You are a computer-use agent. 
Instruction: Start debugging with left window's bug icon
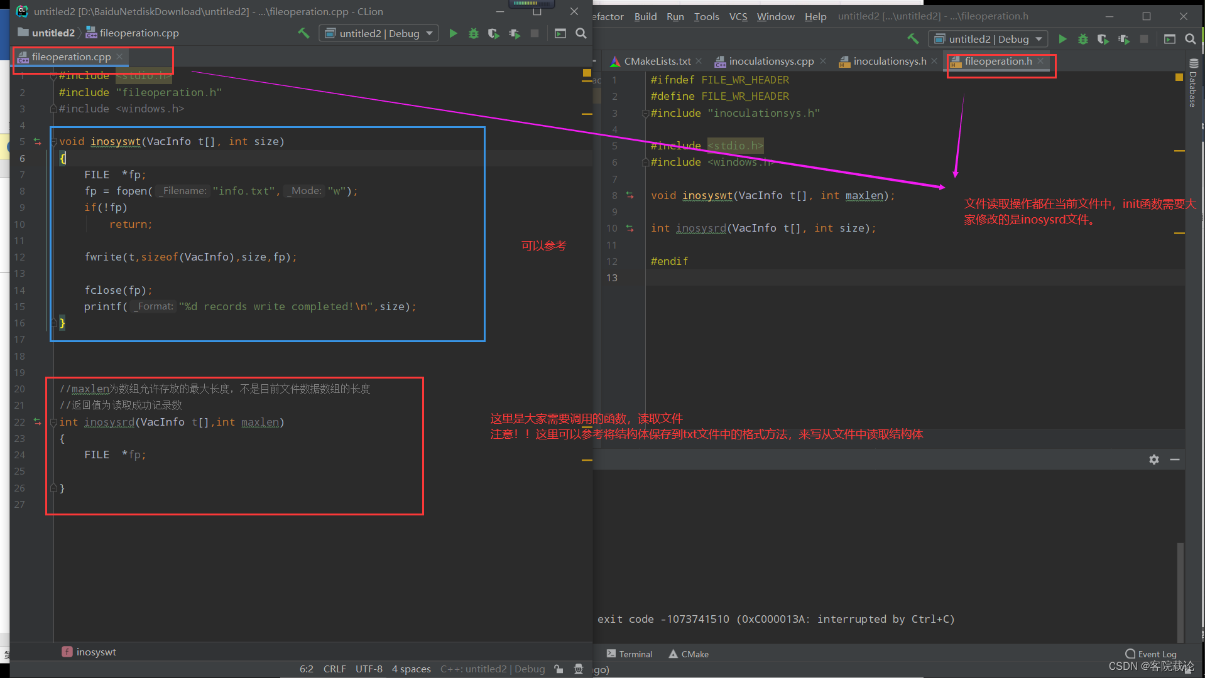tap(473, 33)
